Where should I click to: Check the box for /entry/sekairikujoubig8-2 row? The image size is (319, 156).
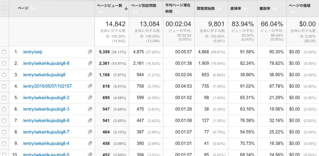pos(4,98)
